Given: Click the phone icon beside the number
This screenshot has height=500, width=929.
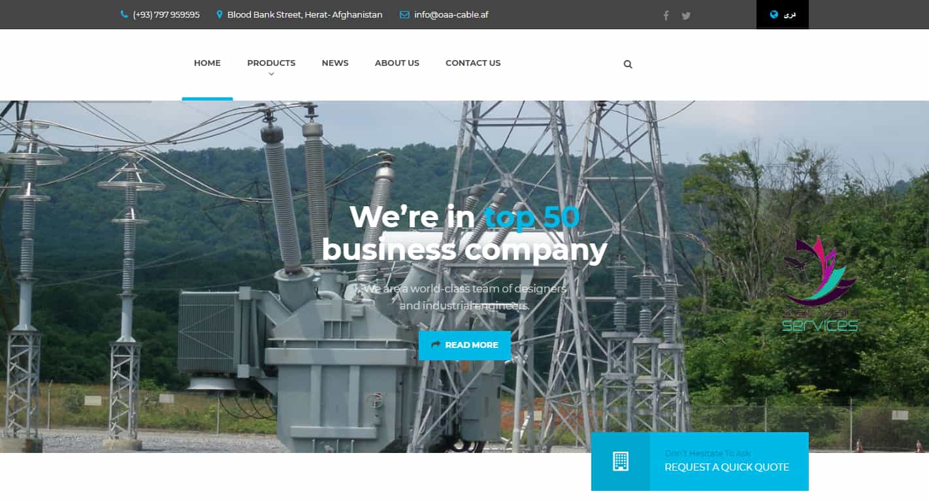Looking at the screenshot, I should click(124, 14).
